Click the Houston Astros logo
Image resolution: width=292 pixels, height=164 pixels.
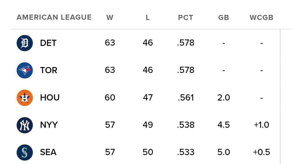[x=25, y=98]
